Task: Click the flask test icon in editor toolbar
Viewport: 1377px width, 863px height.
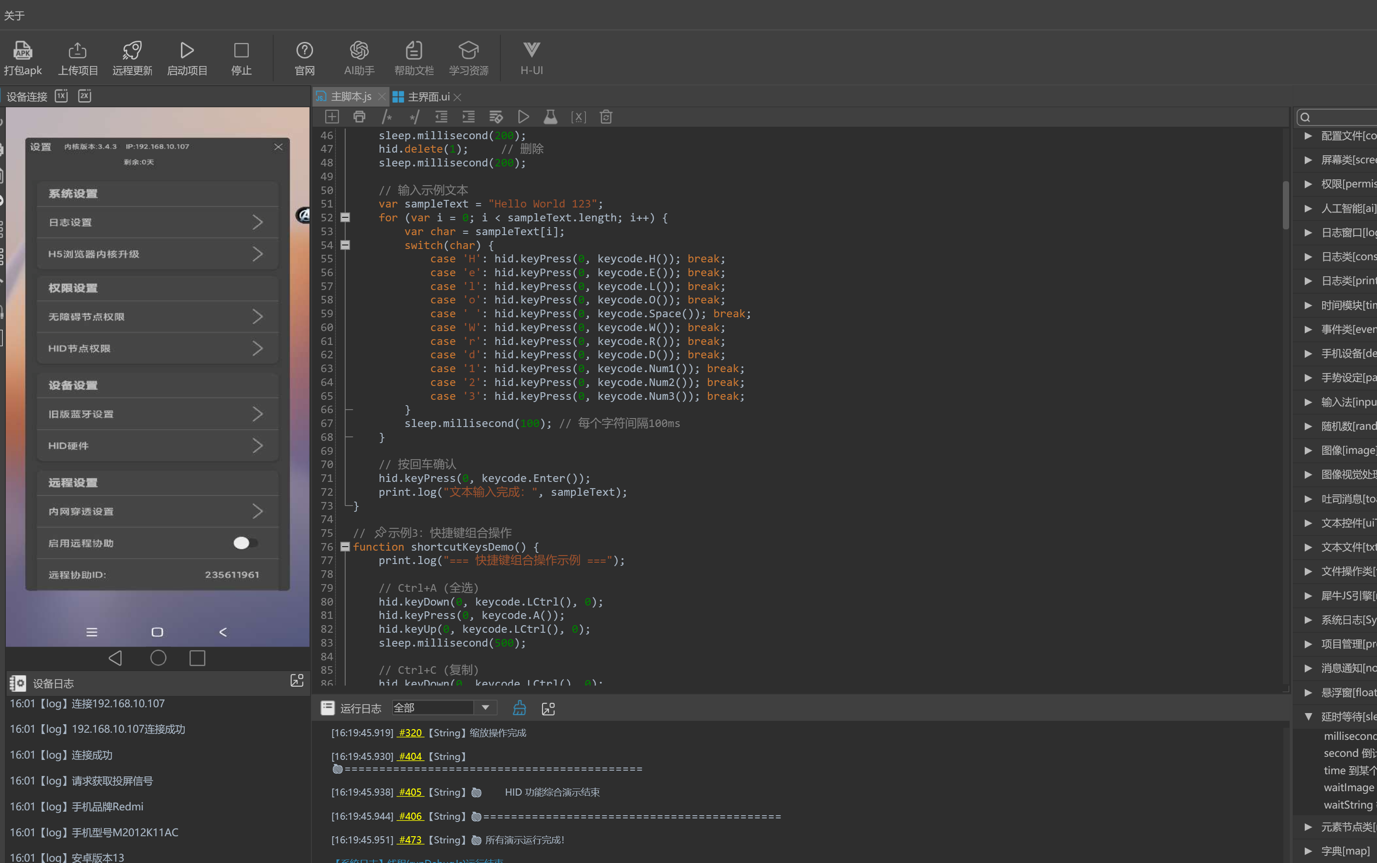Action: pyautogui.click(x=550, y=117)
